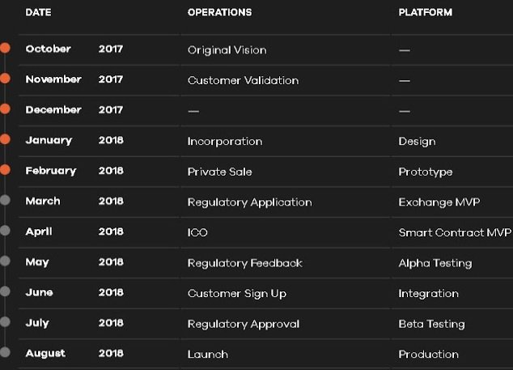Image resolution: width=513 pixels, height=370 pixels.
Task: Select the November 2017 orange timeline marker
Action: pos(5,79)
